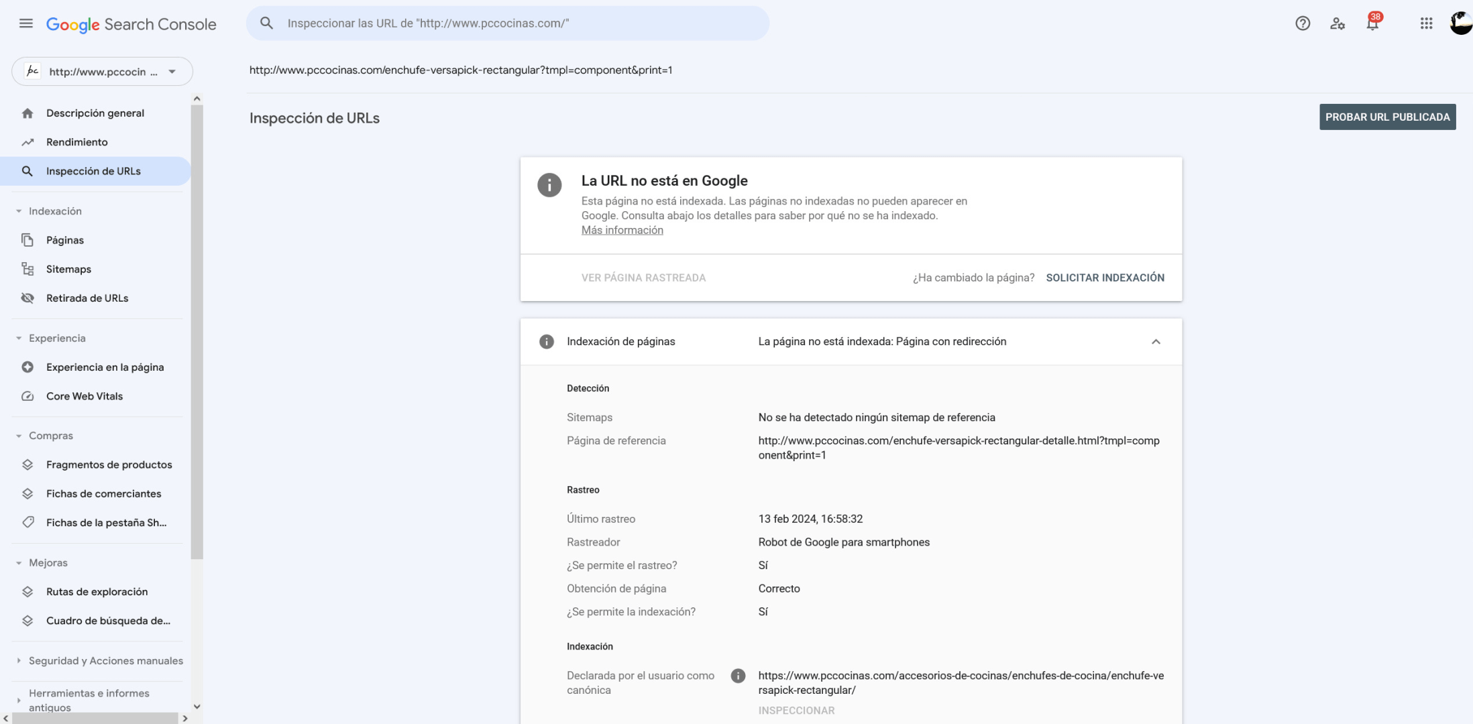The width and height of the screenshot is (1473, 724).
Task: Open the account profile avatar
Action: point(1461,23)
